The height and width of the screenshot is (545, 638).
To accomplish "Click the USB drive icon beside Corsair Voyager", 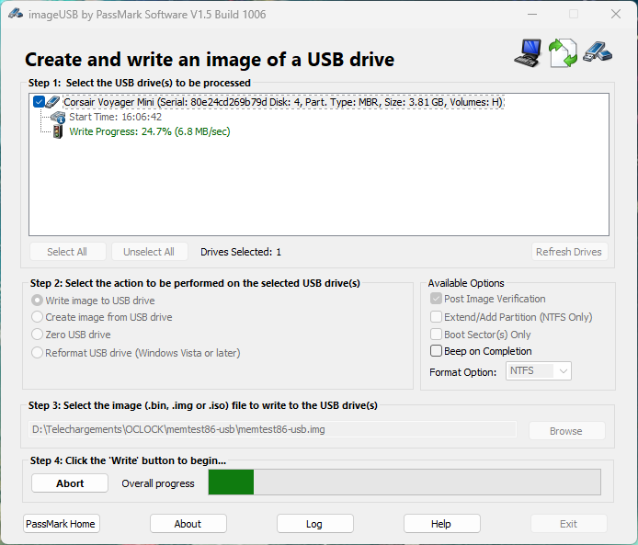I will point(53,102).
